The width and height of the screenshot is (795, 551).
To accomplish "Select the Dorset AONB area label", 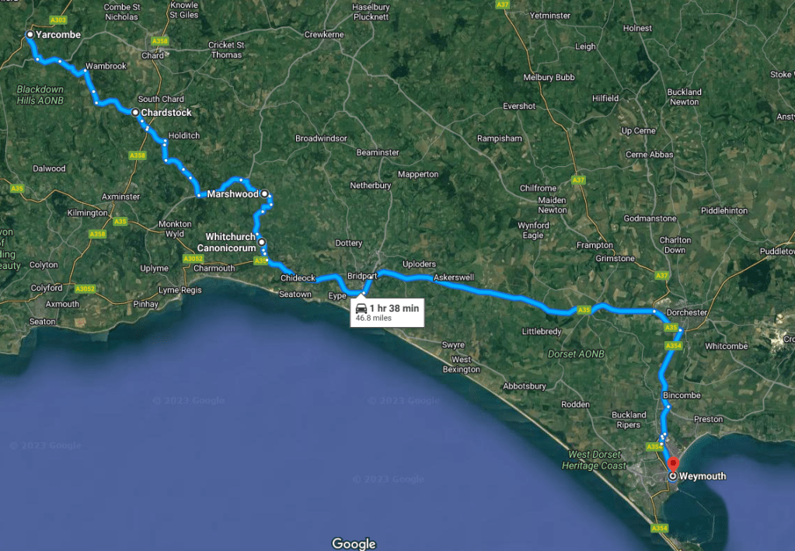I will (x=576, y=354).
